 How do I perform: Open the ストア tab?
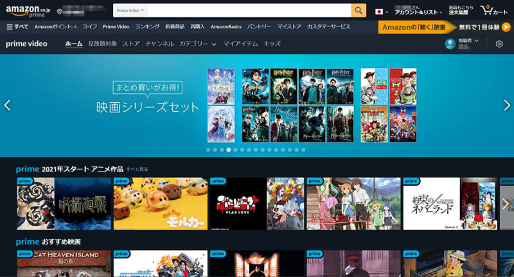[x=131, y=44]
